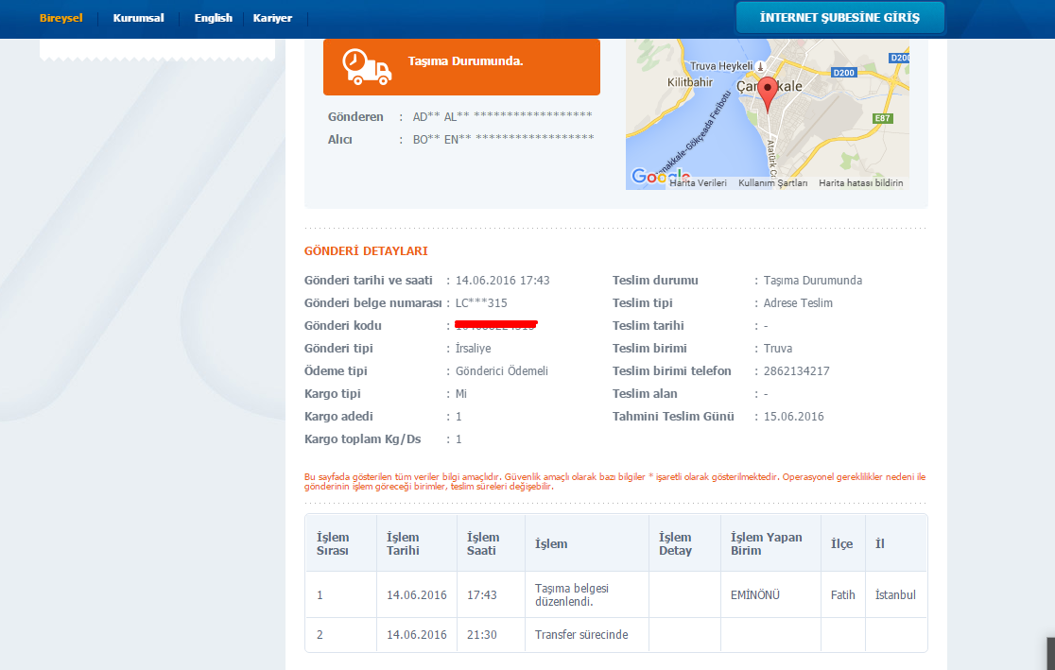Click the delivery unit phone number 2862134217
Screen dimensions: 1055x670
pos(796,371)
